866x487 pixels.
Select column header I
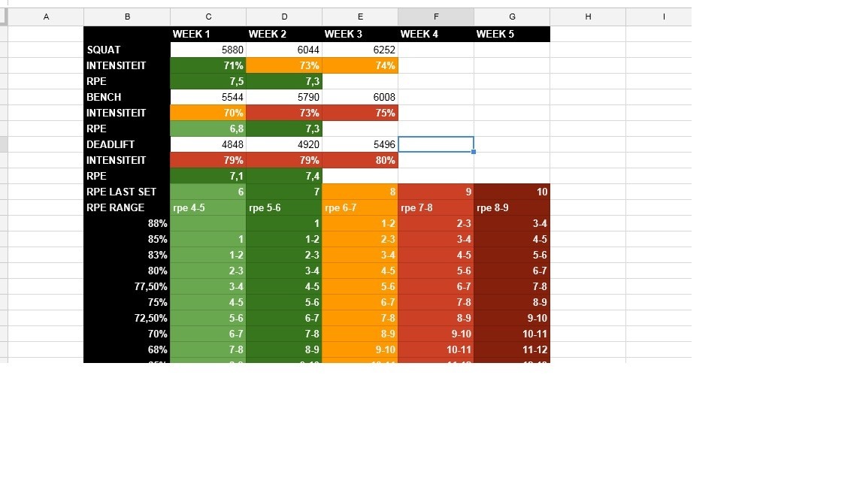tap(663, 16)
